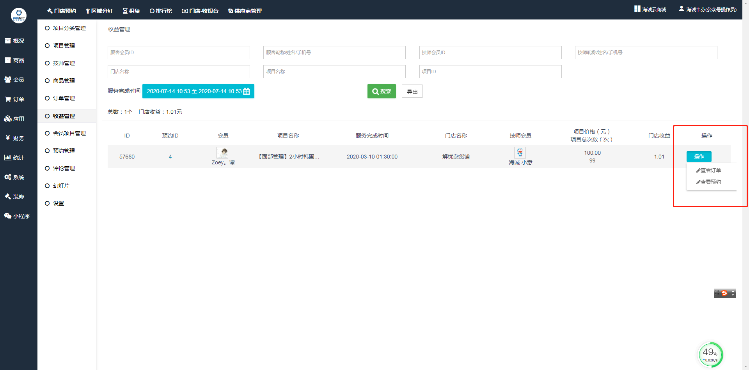Click the blue 操作 dropdown button
This screenshot has width=749, height=370.
(x=699, y=157)
